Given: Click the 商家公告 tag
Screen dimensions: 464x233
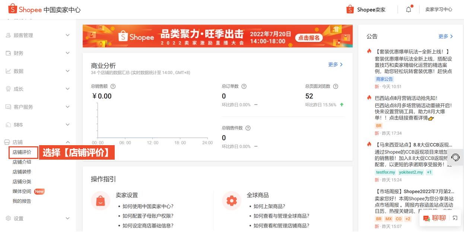Looking at the screenshot, I should coord(384,79).
